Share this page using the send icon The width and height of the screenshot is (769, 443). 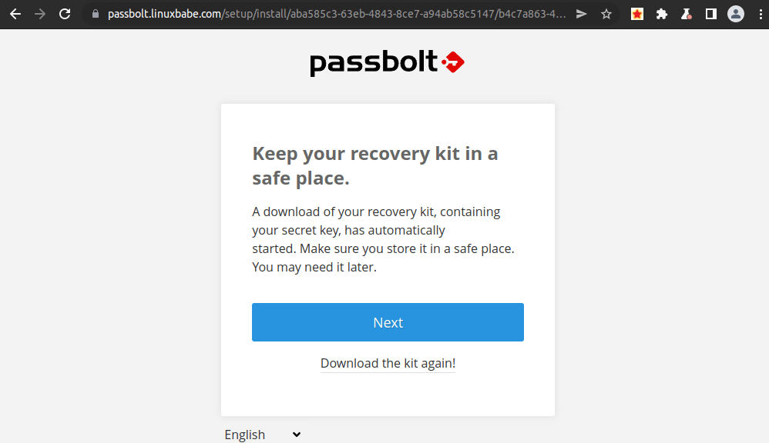(582, 14)
